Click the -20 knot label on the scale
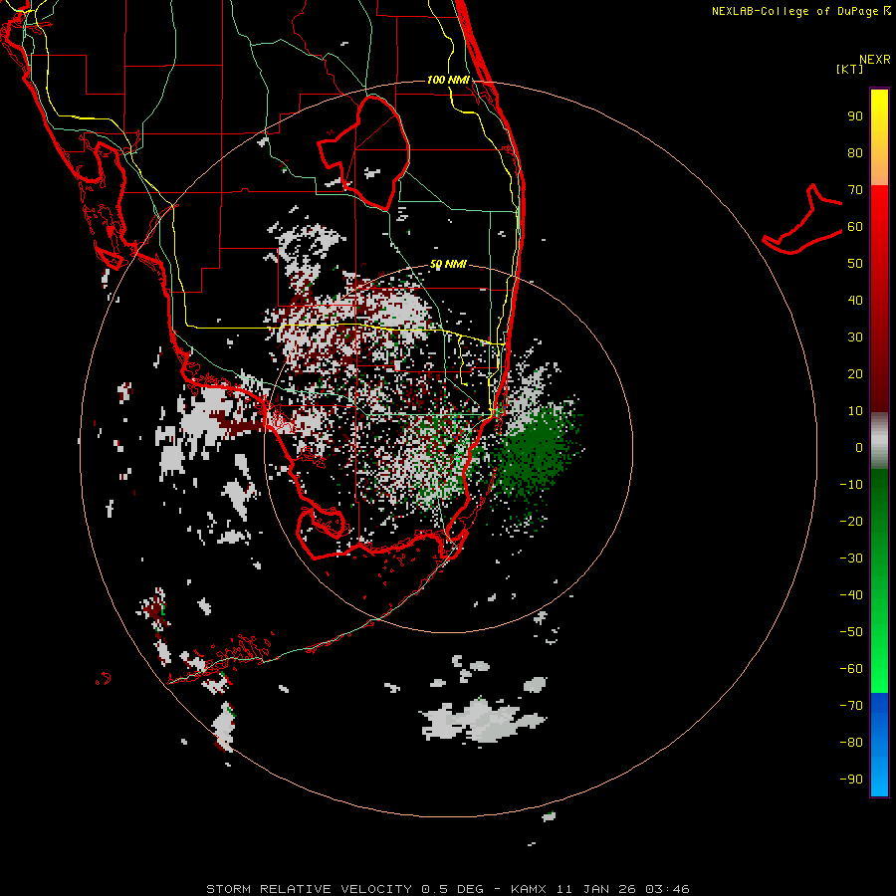This screenshot has height=896, width=896. coord(851,521)
